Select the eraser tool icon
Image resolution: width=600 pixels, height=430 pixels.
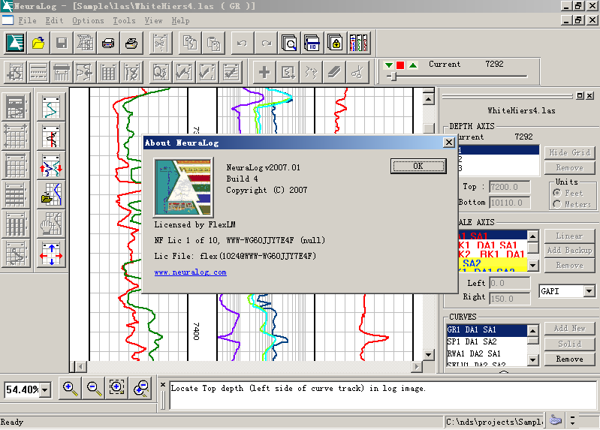[x=334, y=72]
